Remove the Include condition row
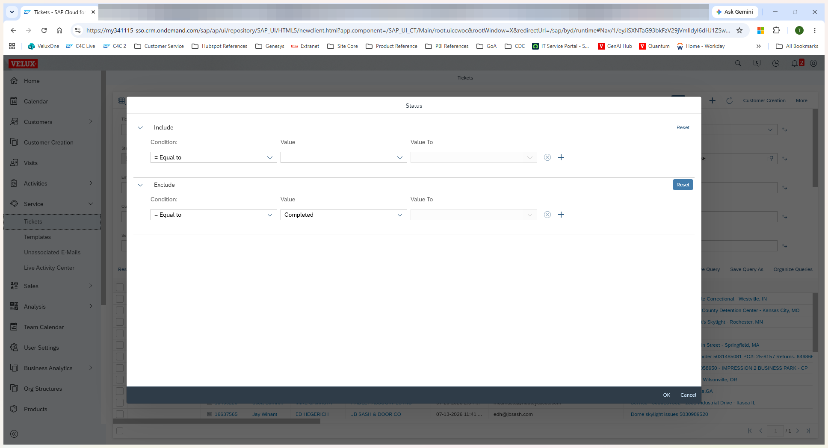This screenshot has height=448, width=828. pos(547,157)
